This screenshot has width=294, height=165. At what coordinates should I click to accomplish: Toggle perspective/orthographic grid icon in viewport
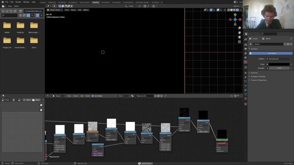[x=239, y=42]
